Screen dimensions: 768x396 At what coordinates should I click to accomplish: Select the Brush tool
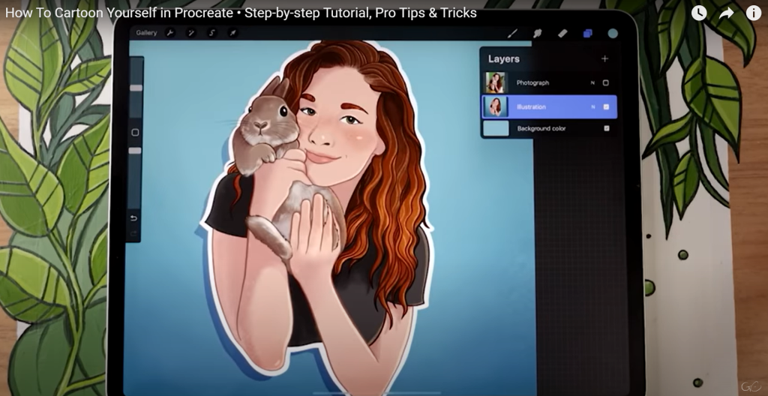512,33
